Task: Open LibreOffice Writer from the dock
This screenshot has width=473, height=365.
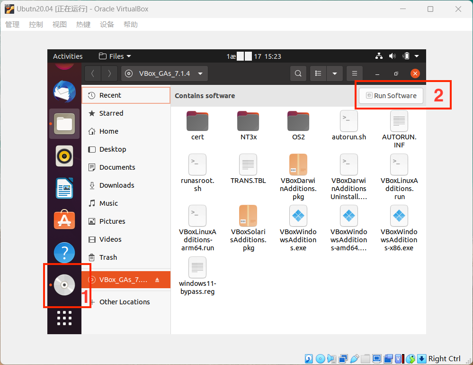Action: point(64,188)
